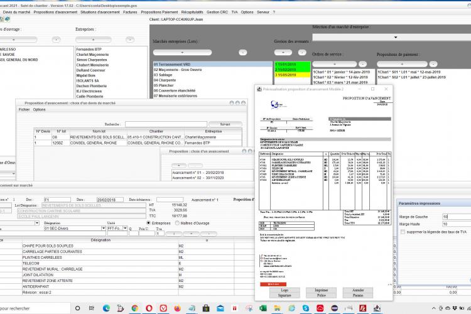Select yellow avenant 3 15/05/2019

[x=292, y=75]
